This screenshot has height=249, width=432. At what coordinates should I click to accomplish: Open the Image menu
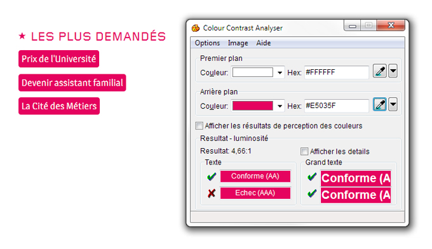click(x=238, y=43)
